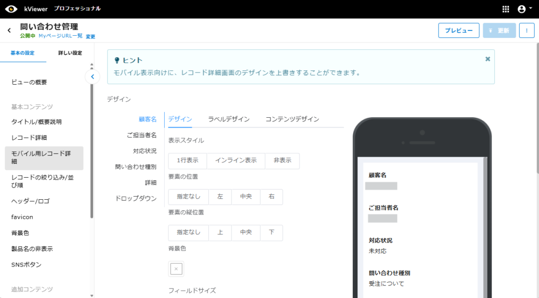
Task: Set 要素の位置 to 中央
Action: tap(246, 197)
